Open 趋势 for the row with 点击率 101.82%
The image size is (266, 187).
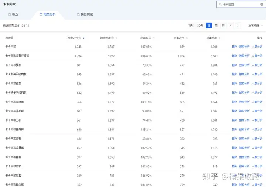pyautogui.click(x=234, y=166)
